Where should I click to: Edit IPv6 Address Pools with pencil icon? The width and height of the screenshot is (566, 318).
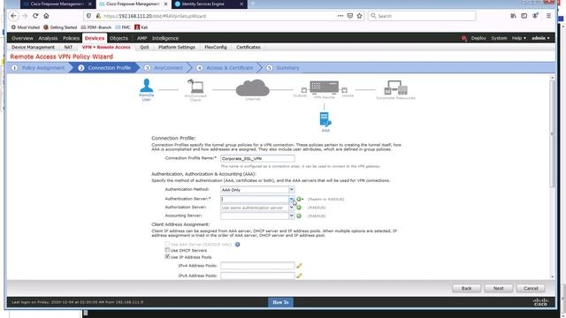[299, 276]
